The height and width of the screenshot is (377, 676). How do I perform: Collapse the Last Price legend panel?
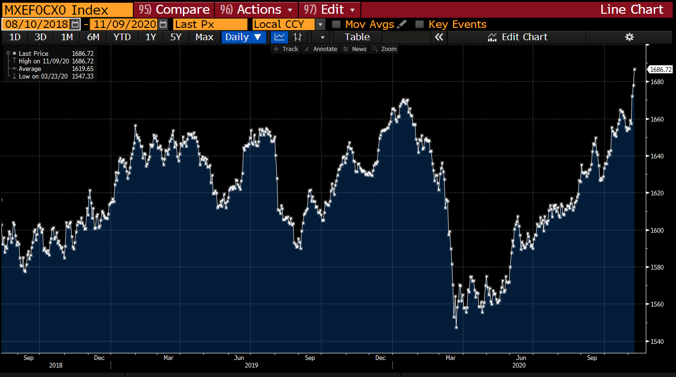tap(8, 53)
